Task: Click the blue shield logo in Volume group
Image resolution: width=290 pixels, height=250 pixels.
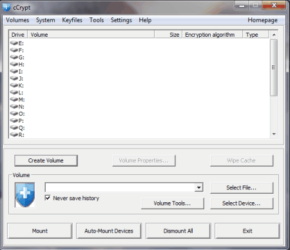Action: point(25,195)
